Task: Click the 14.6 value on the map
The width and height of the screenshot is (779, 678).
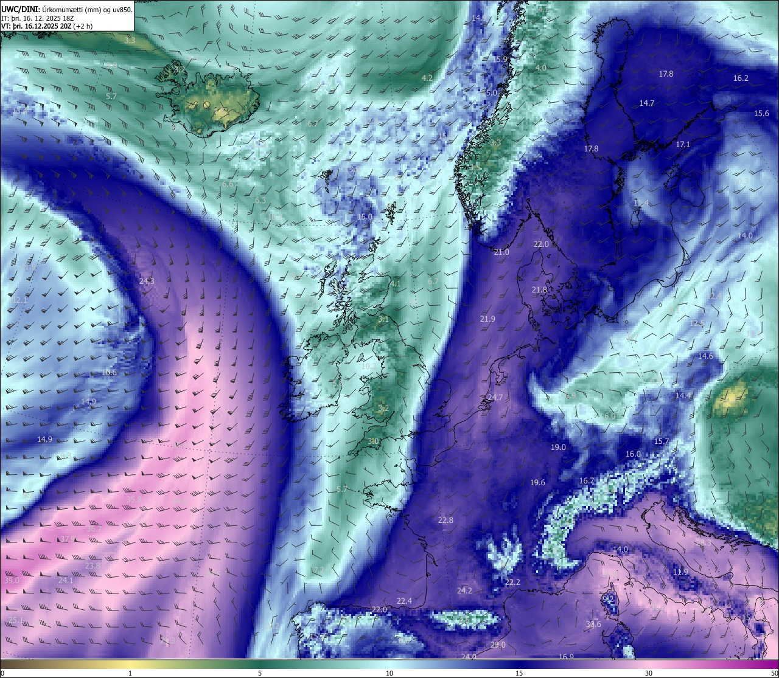Action: click(x=705, y=356)
